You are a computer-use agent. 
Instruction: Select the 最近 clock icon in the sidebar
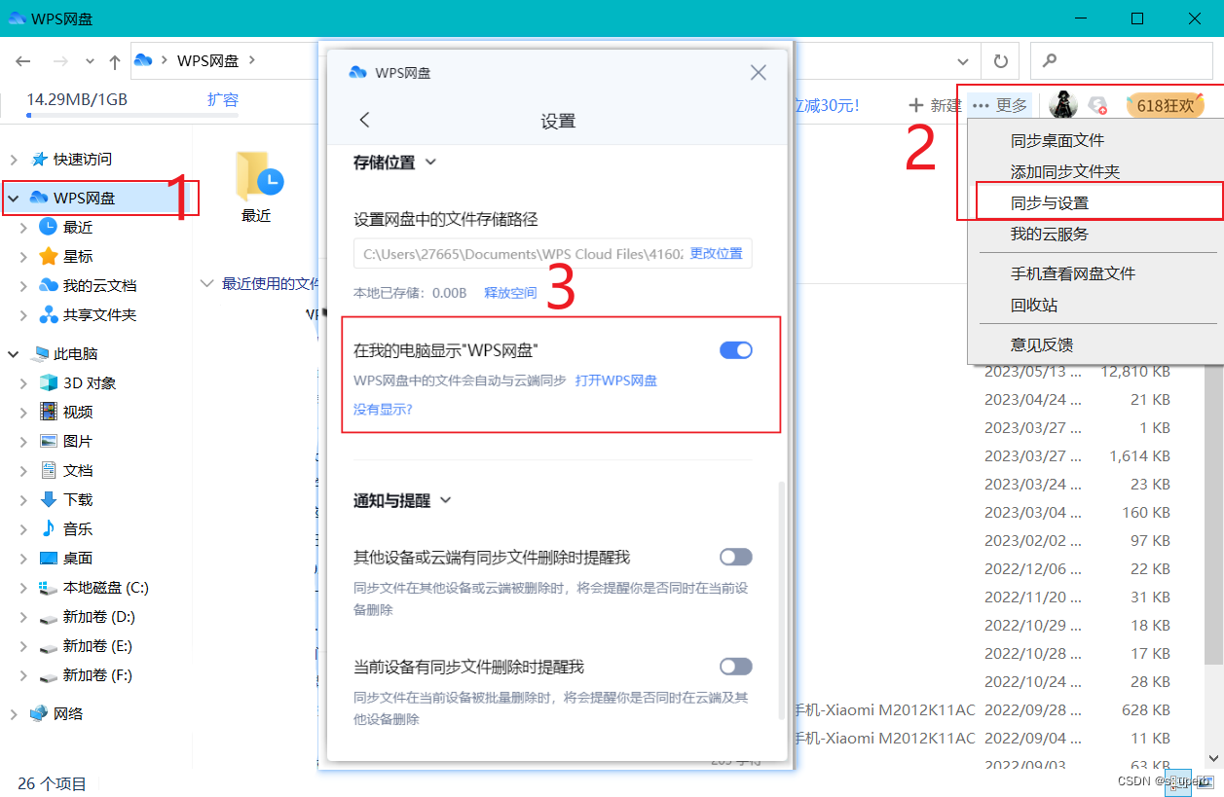pos(49,227)
